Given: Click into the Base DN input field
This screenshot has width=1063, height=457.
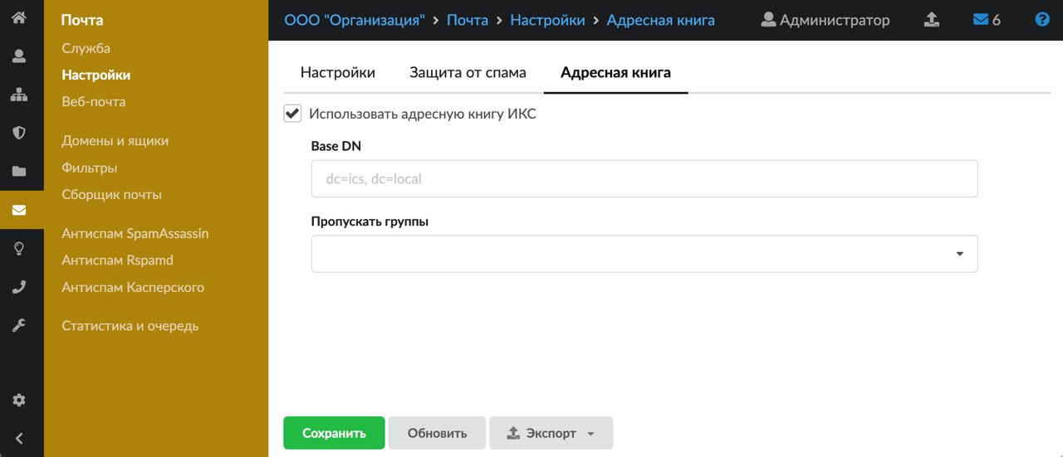Looking at the screenshot, I should coord(644,178).
